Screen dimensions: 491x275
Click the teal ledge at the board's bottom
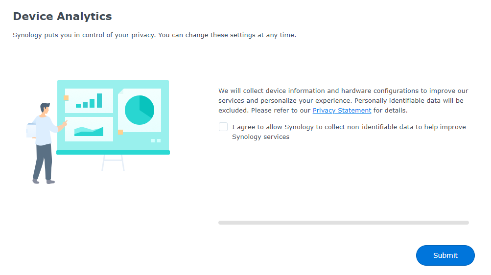click(x=113, y=153)
